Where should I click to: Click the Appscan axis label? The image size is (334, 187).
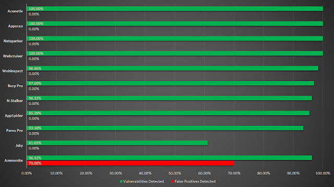(x=15, y=26)
